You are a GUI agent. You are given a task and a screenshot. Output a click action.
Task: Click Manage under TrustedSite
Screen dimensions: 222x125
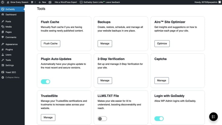(48, 117)
